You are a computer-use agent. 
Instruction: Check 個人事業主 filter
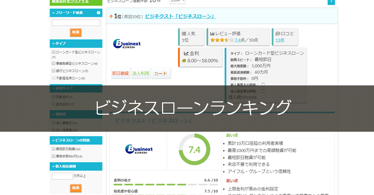[x=54, y=122]
